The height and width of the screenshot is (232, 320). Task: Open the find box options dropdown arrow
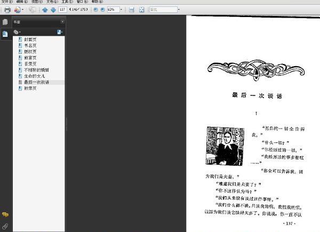(x=179, y=10)
